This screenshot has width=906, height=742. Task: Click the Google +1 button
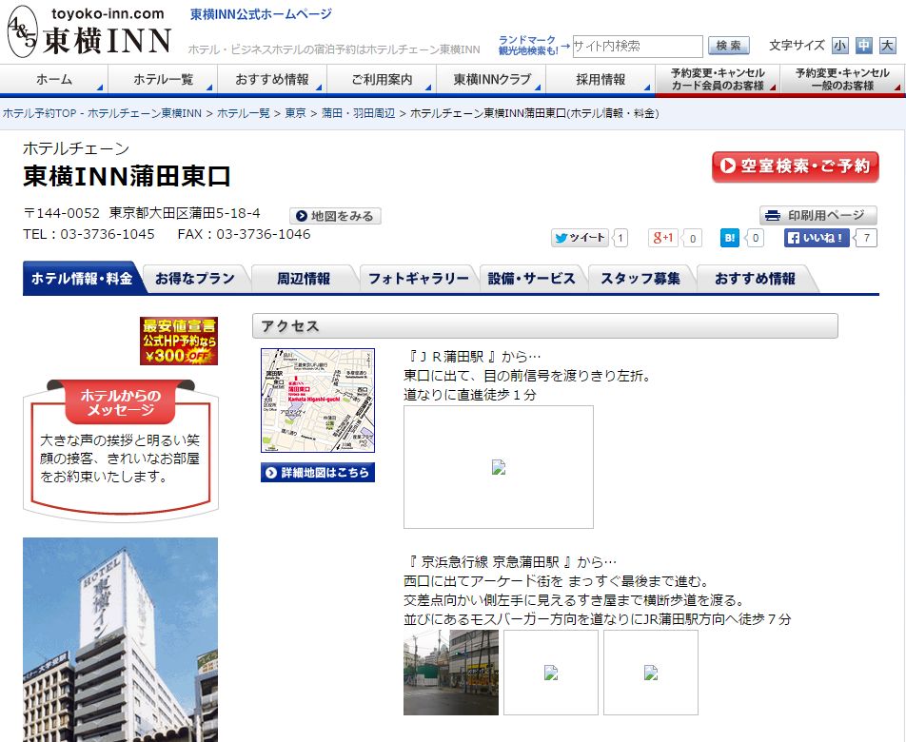coord(663,238)
